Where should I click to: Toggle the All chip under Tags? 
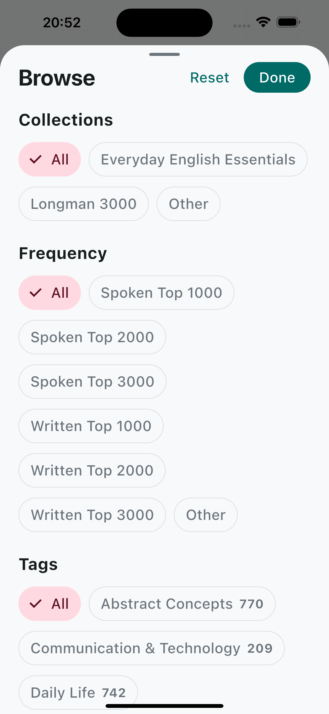(x=49, y=604)
